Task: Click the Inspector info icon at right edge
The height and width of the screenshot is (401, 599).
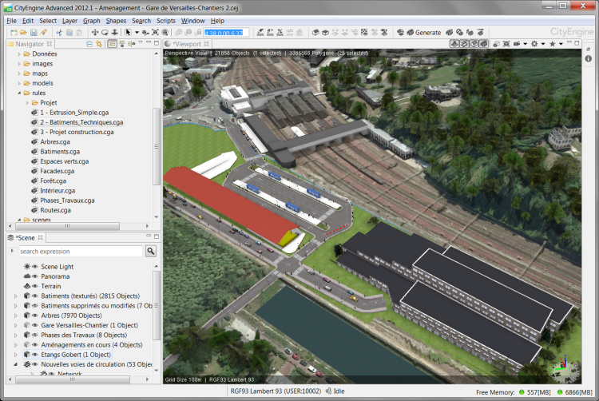Action: click(x=589, y=58)
